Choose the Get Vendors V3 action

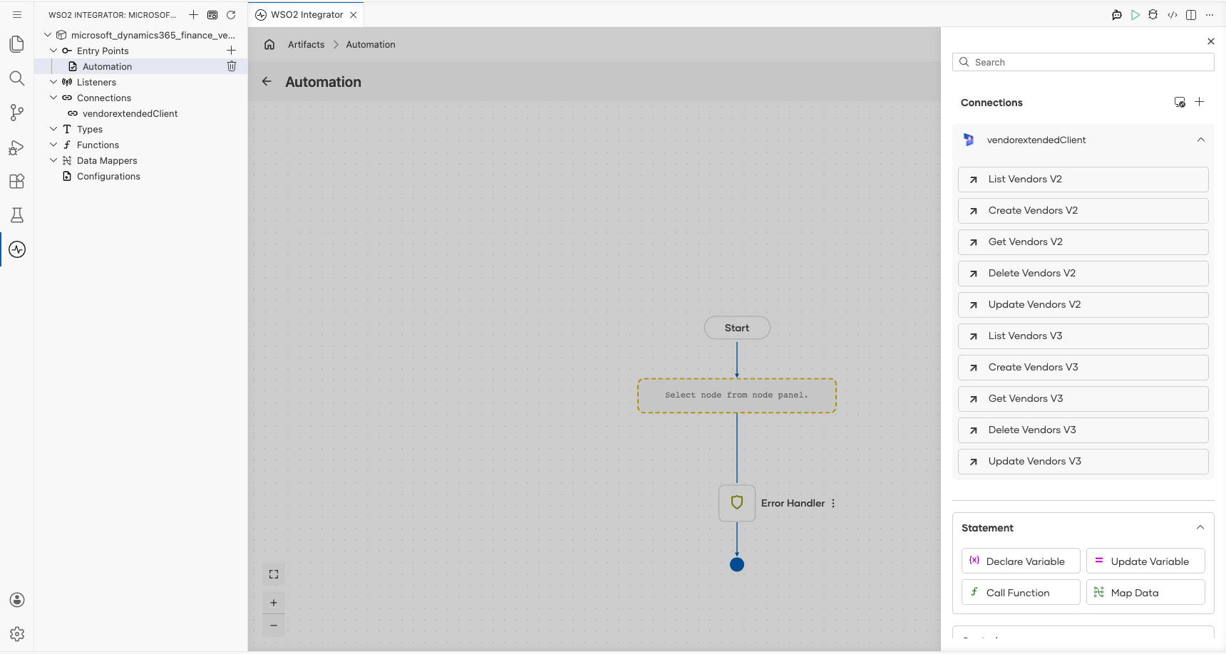pos(1083,399)
